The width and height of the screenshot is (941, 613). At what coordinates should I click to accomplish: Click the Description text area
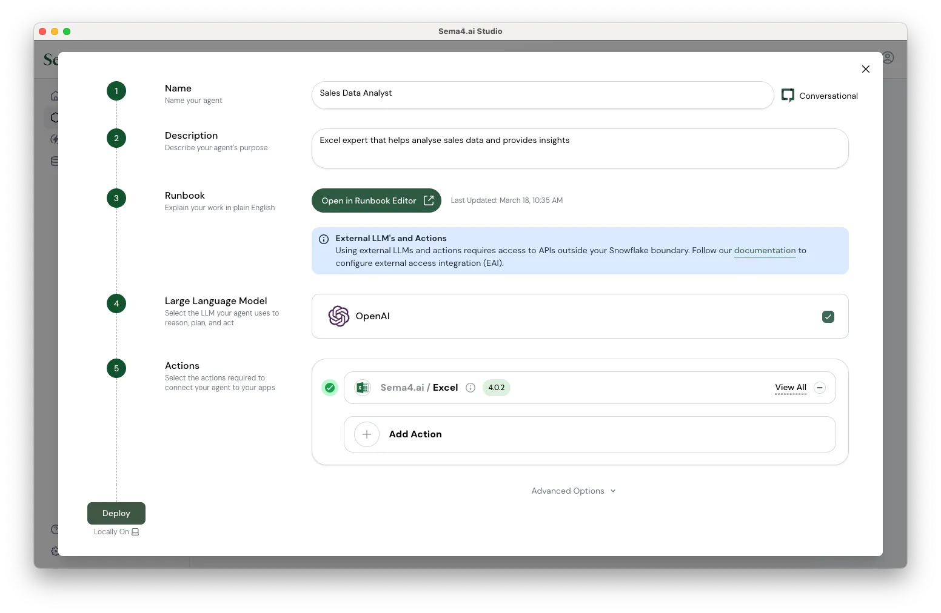point(580,148)
